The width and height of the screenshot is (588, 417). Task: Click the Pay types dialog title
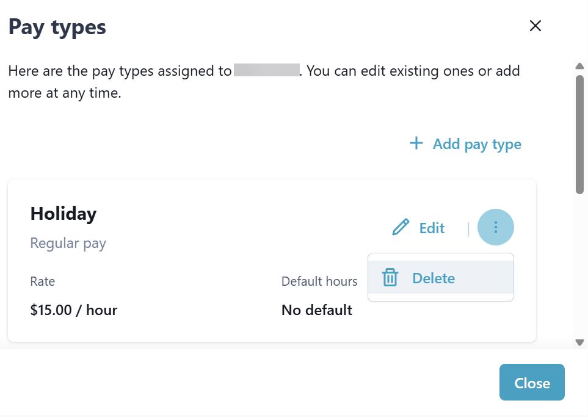(x=57, y=27)
